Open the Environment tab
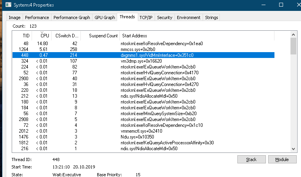Screen dimensions: 301x177 pyautogui.click(x=189, y=18)
